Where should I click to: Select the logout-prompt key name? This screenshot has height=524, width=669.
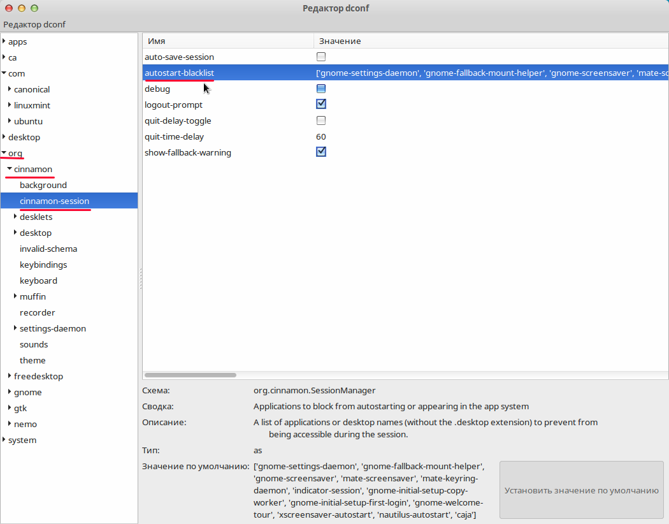tap(173, 105)
